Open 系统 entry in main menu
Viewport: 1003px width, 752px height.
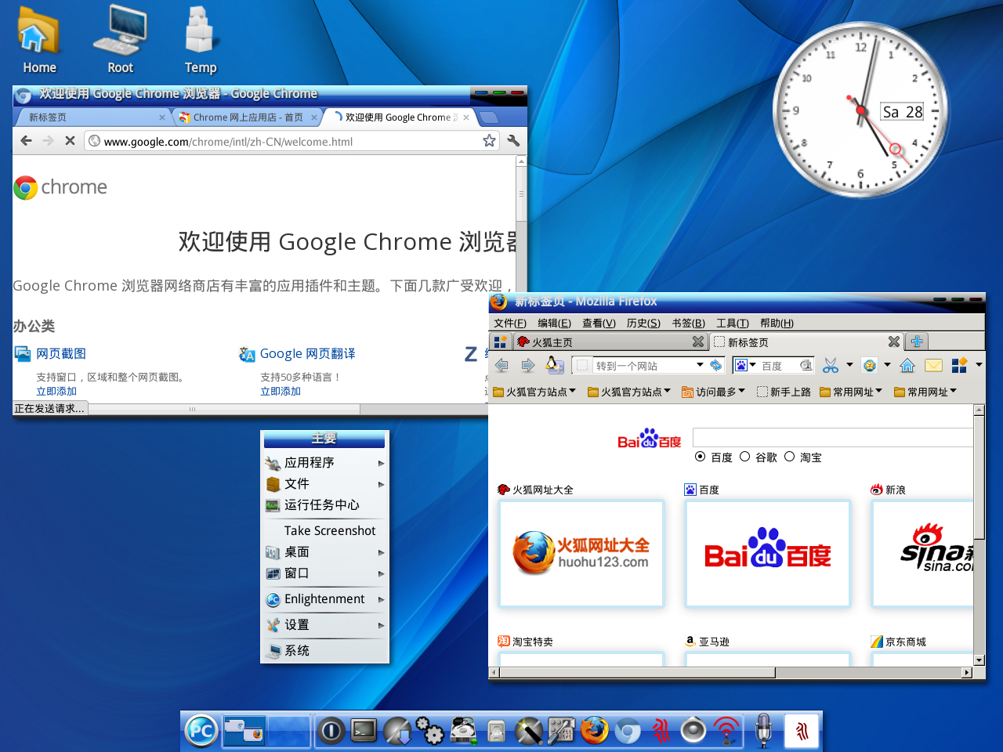tap(325, 651)
